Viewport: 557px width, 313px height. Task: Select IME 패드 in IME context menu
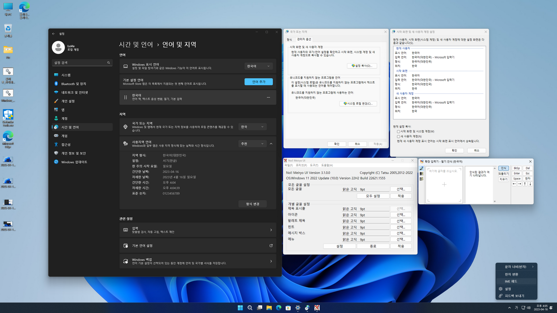(x=516, y=281)
